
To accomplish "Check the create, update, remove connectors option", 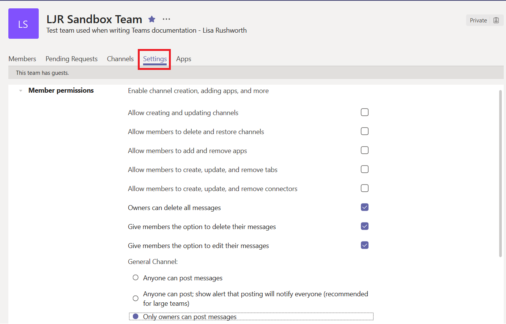I will click(365, 188).
